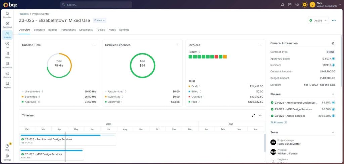Switch to the Transactions tab
This screenshot has width=344, height=164.
point(68,30)
